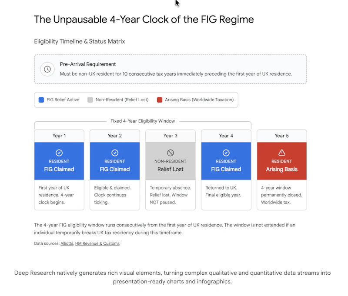Click the prohibited icon in Year 3 card
The height and width of the screenshot is (296, 348).
pyautogui.click(x=171, y=153)
